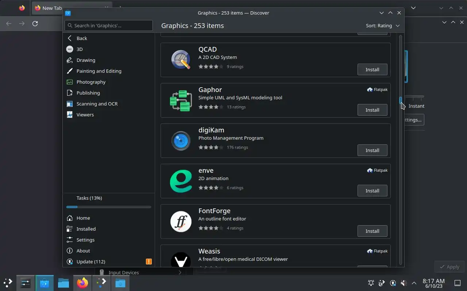Click the Flatpak badge on enve
The height and width of the screenshot is (291, 467).
pyautogui.click(x=377, y=170)
